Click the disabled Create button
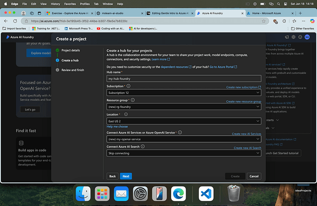The width and height of the screenshot is (317, 206). (235, 176)
